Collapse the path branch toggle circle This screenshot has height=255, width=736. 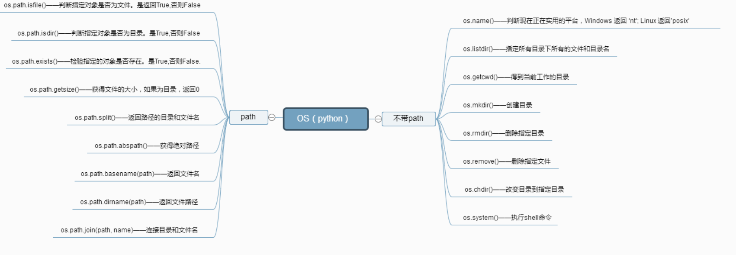pyautogui.click(x=272, y=117)
